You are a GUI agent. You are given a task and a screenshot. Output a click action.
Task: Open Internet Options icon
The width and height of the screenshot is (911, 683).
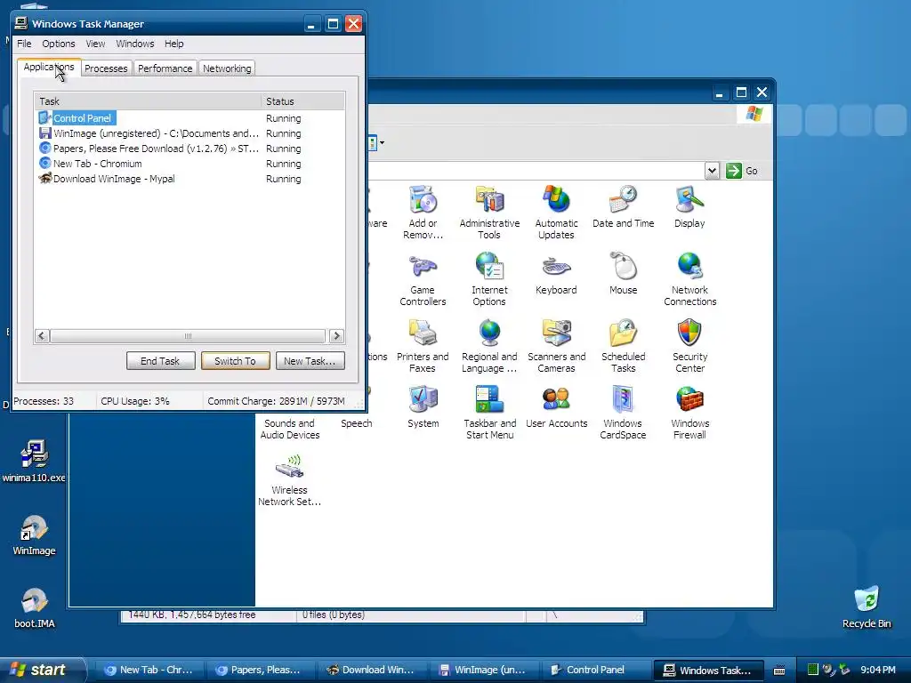pos(489,278)
